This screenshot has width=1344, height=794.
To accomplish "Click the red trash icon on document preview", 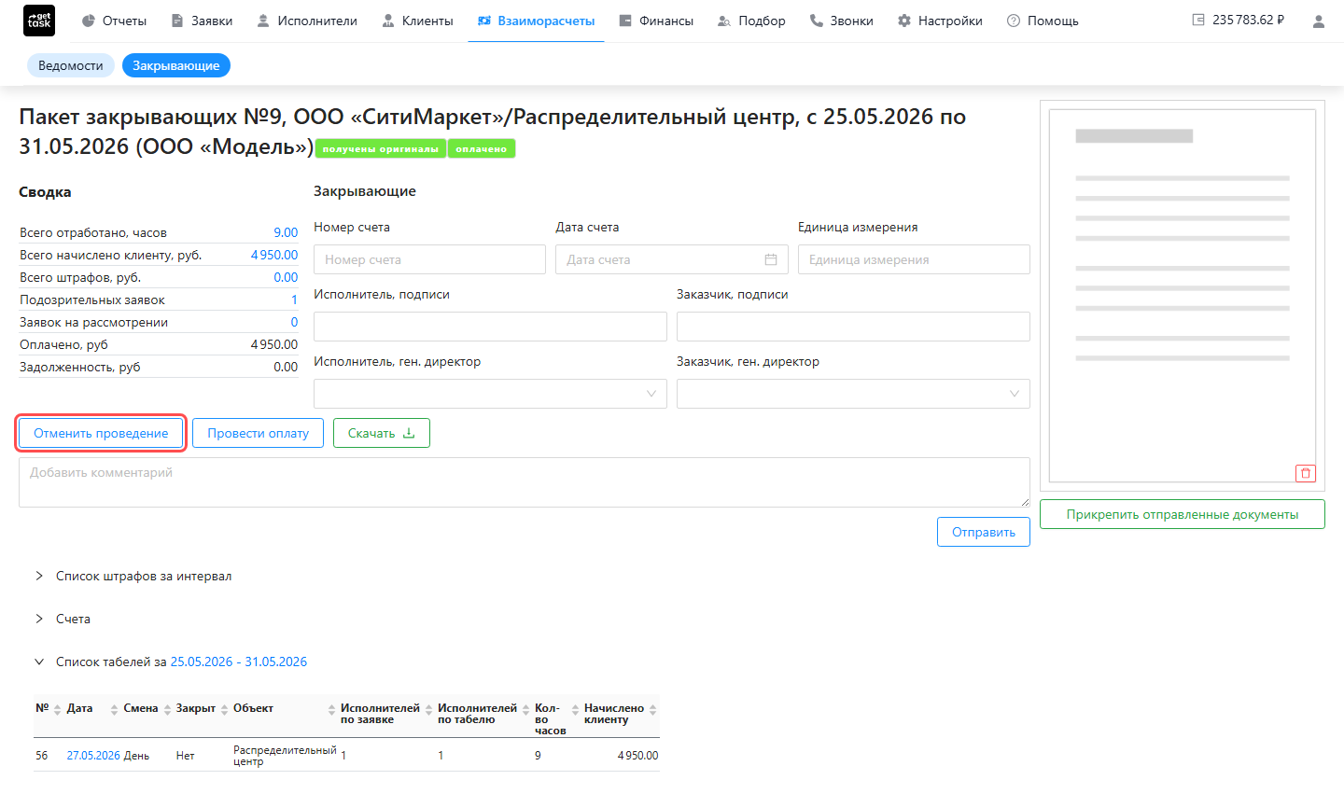I will click(1306, 473).
